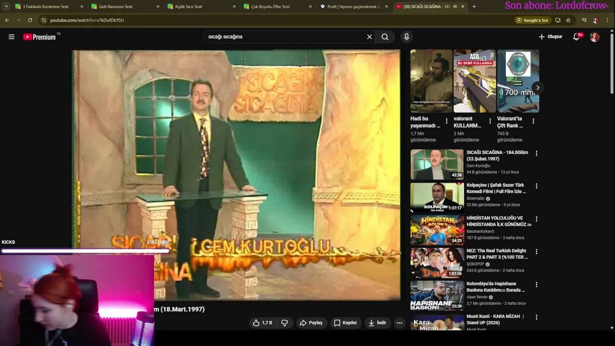Open menu for HİNDİSTAN YOLCULUĞU video

point(536,219)
